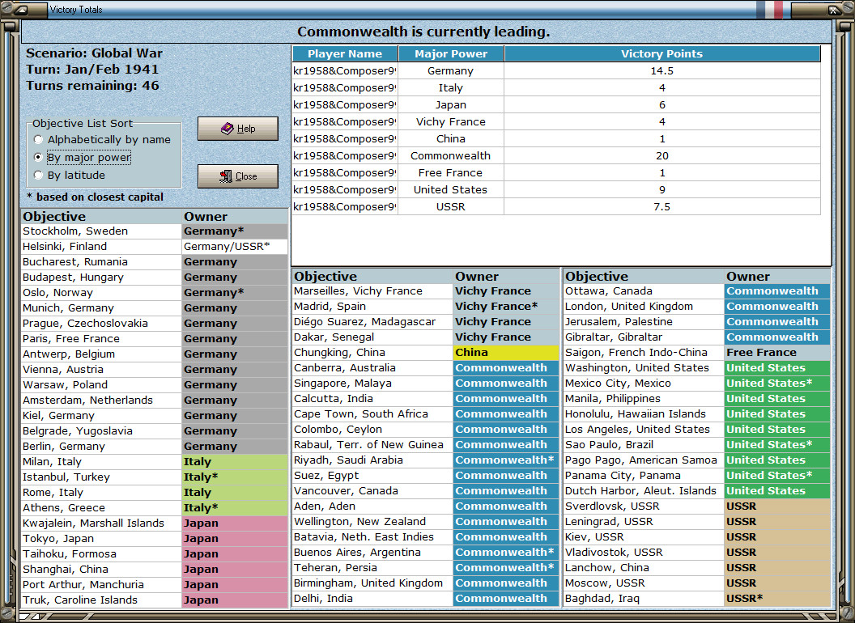
Task: Click the Japan major power cell
Action: click(x=451, y=104)
